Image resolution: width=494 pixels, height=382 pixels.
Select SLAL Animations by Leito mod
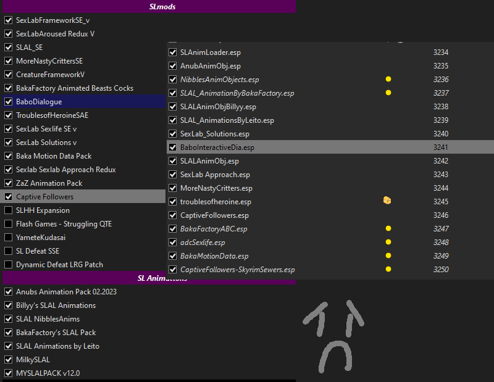(x=57, y=346)
